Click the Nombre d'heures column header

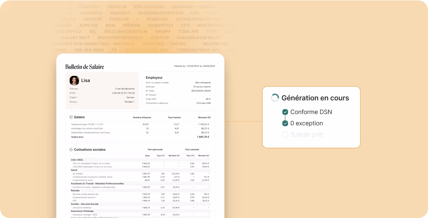[142, 117]
